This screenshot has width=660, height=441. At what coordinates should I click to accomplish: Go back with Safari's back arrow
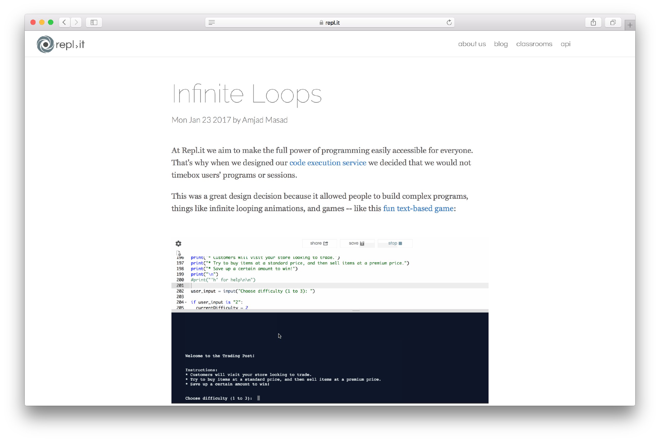click(x=64, y=22)
